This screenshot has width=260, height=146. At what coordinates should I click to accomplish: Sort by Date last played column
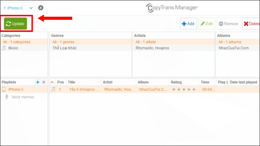tap(243, 82)
